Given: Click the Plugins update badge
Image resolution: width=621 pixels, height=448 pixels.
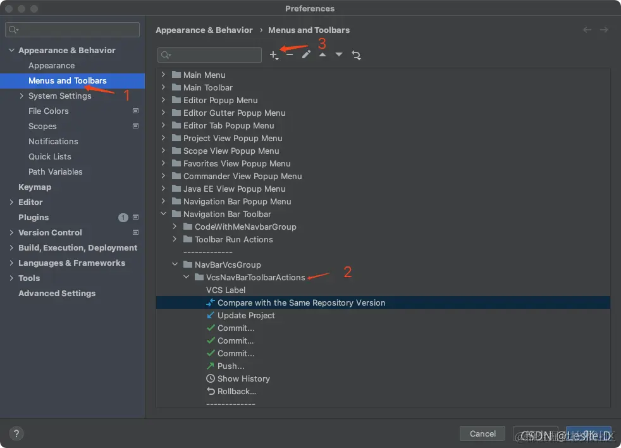Looking at the screenshot, I should pos(123,217).
